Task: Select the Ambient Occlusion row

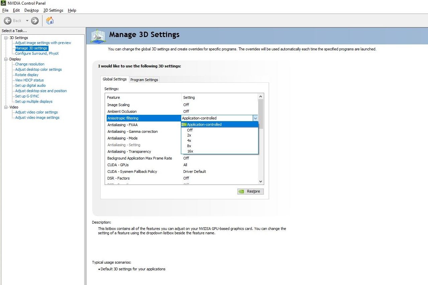Action: tap(182, 111)
